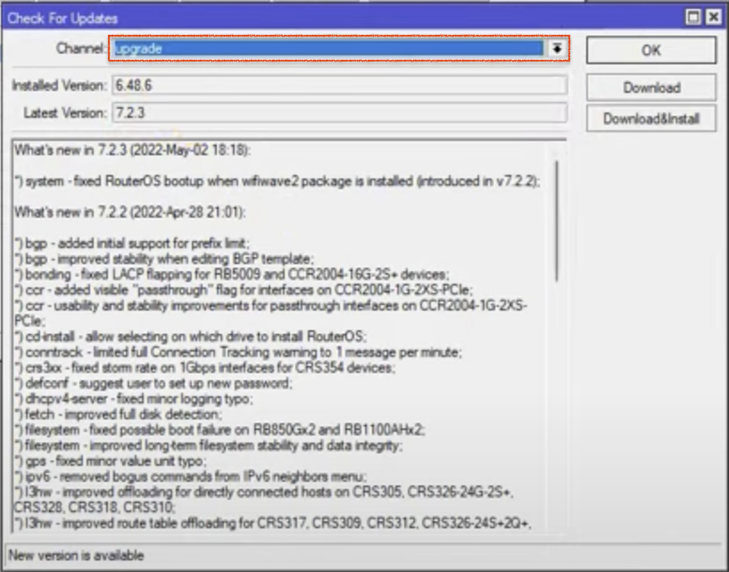This screenshot has height=572, width=729.
Task: Click the "Latest Version:" label
Action: tap(65, 113)
